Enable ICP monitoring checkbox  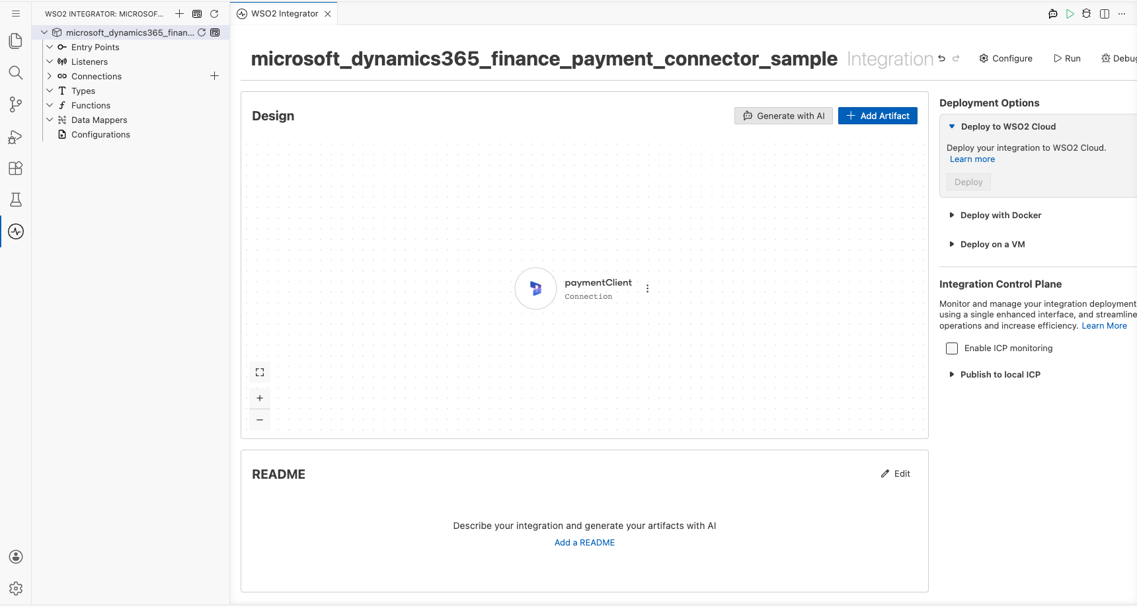tap(952, 348)
